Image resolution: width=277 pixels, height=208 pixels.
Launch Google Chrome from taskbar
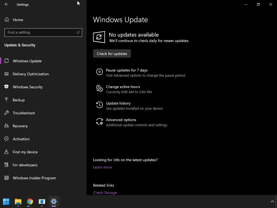click(x=30, y=201)
